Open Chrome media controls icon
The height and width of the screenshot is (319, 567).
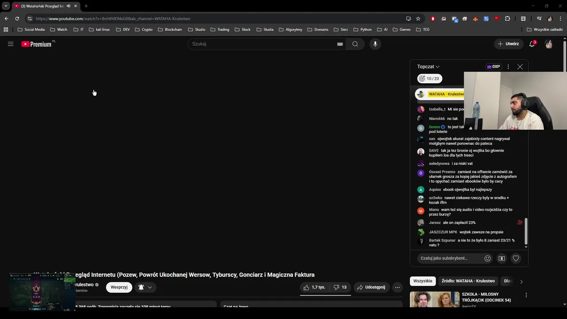point(539,19)
